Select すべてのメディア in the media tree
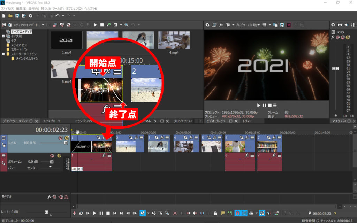This screenshot has height=223, width=357. (22, 32)
